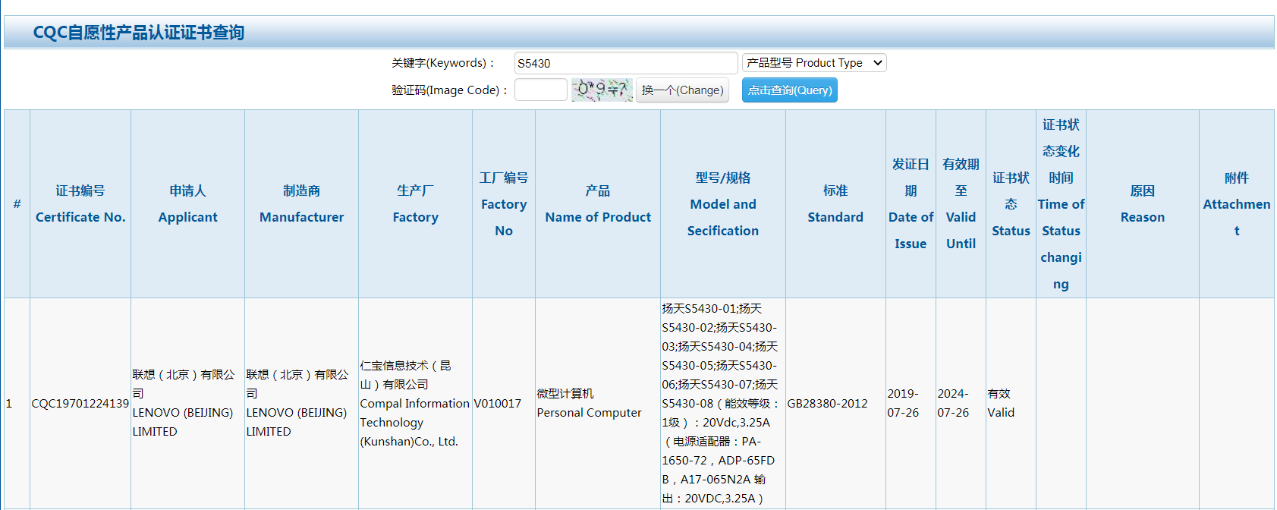Click the Status column header
1277x510 pixels.
tap(1011, 203)
